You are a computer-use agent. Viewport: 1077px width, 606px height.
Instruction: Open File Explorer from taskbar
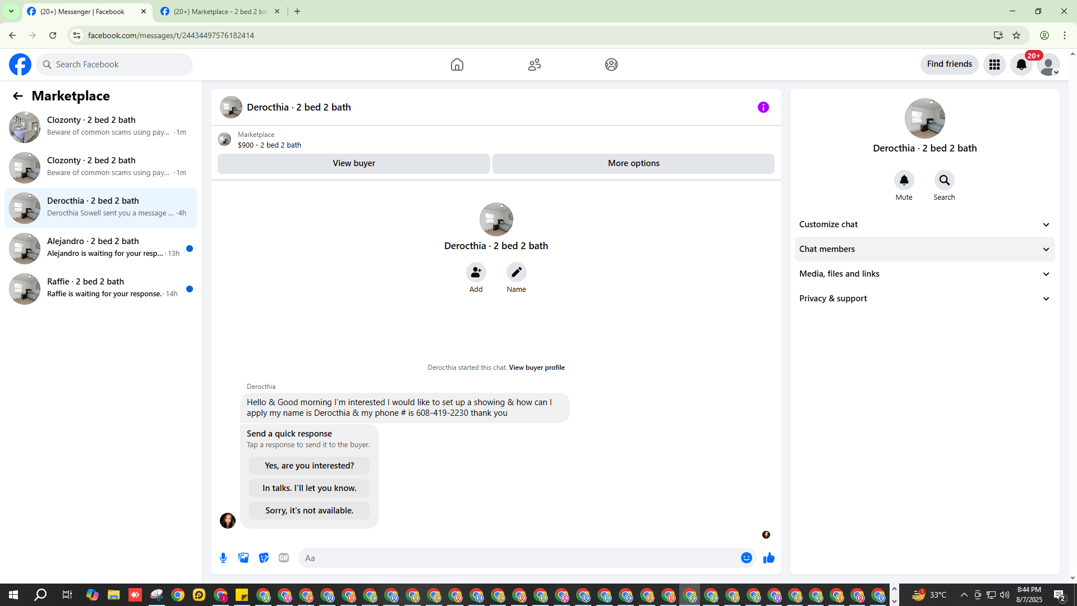pos(114,595)
